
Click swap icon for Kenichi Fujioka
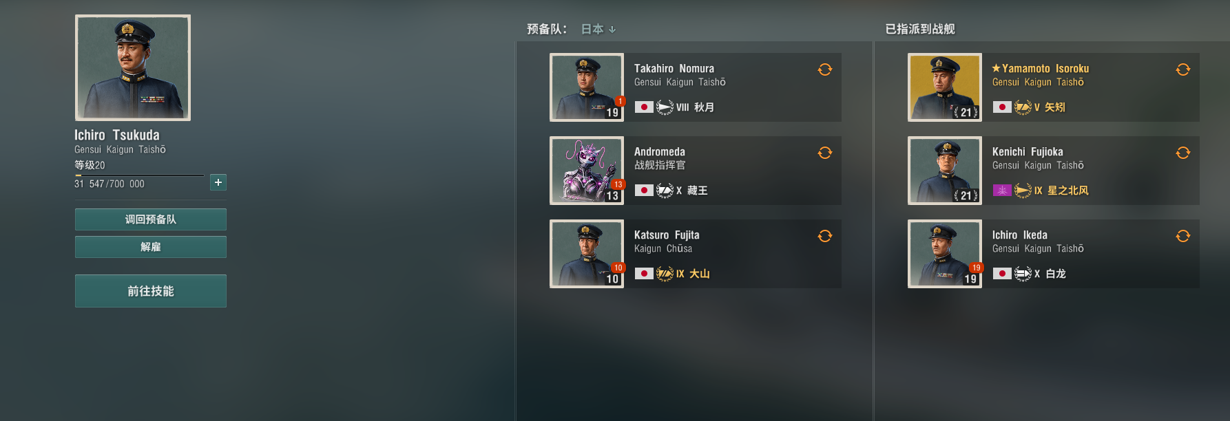tap(1183, 153)
